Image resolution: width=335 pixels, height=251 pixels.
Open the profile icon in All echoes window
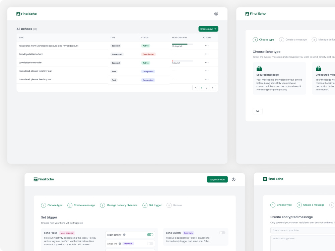(x=216, y=14)
